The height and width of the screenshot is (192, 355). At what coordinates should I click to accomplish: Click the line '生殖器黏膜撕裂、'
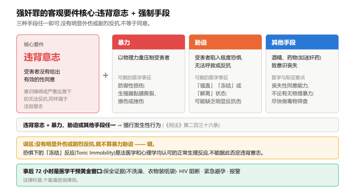tap(137, 94)
